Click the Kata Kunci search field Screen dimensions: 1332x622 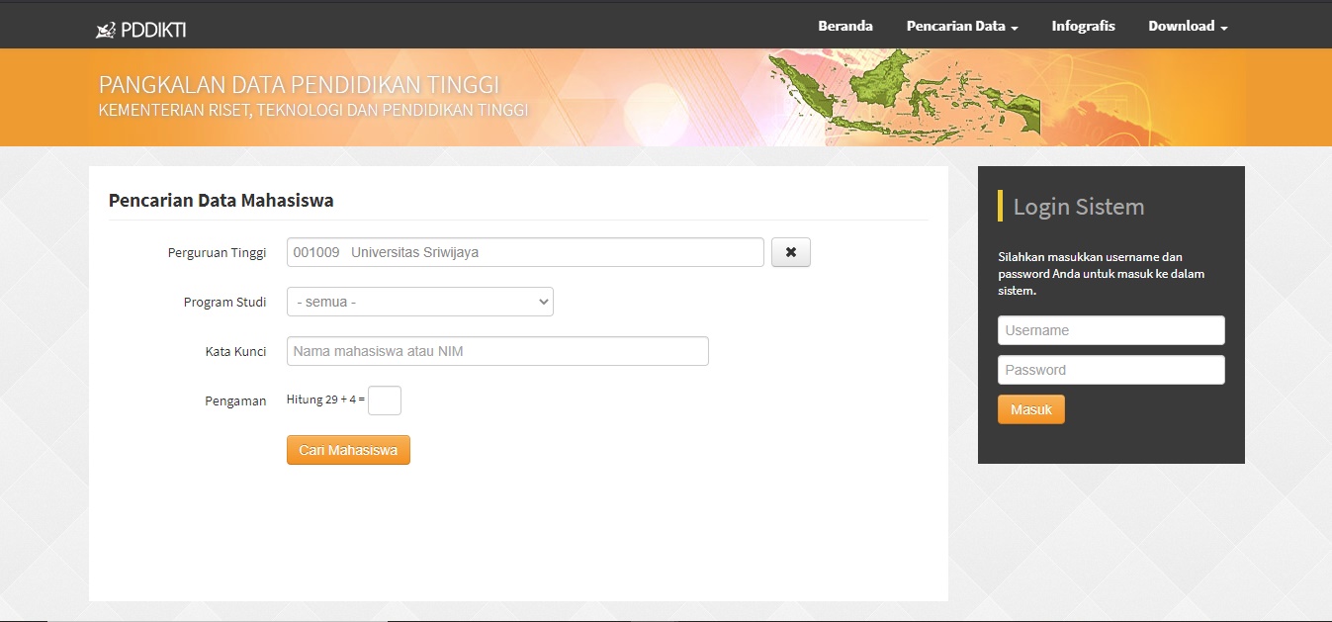click(497, 351)
